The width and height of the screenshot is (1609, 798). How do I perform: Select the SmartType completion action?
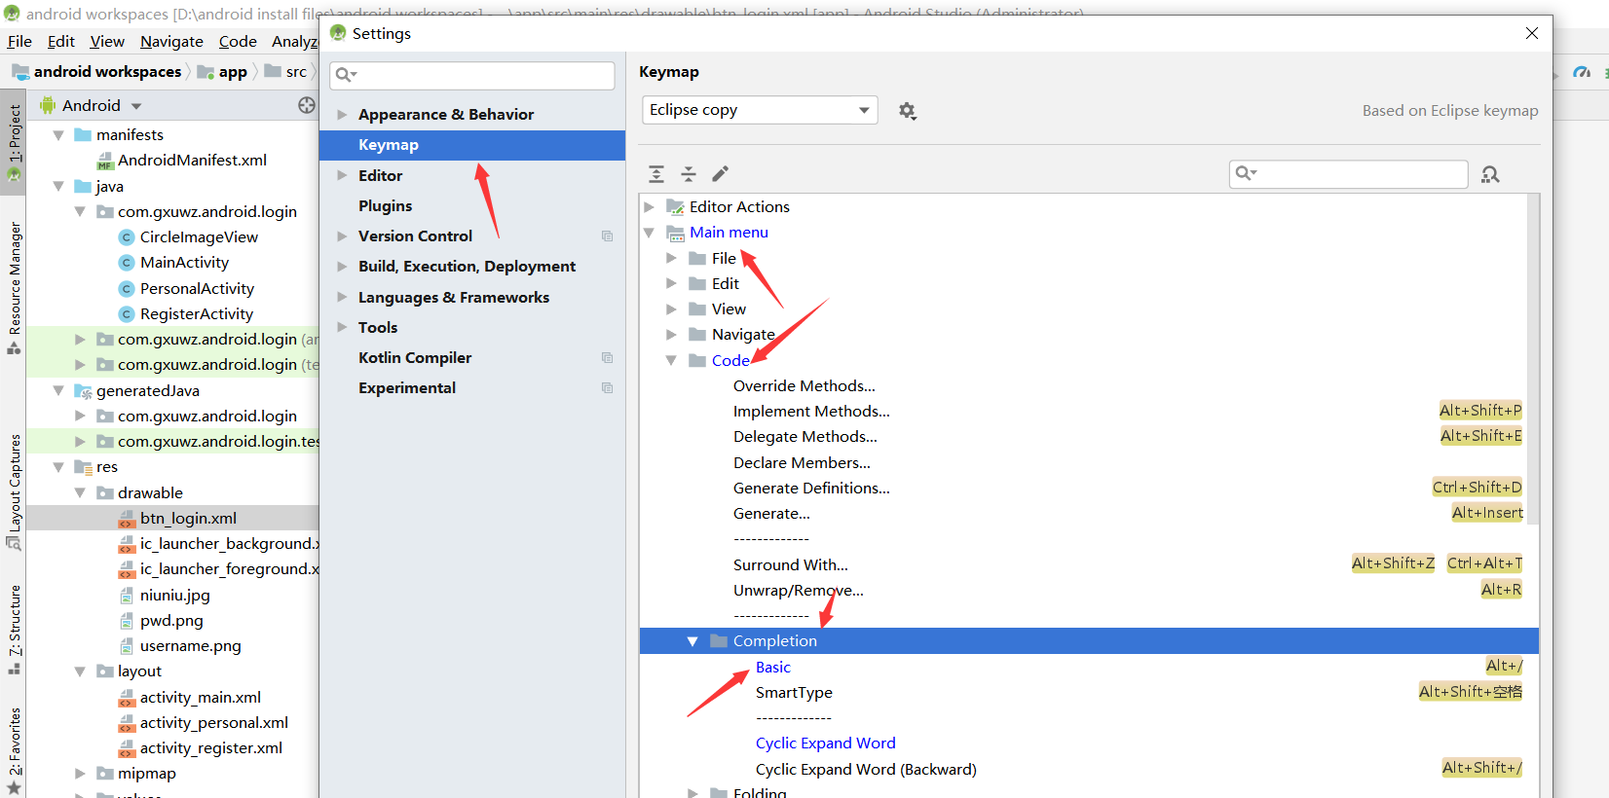coord(794,693)
